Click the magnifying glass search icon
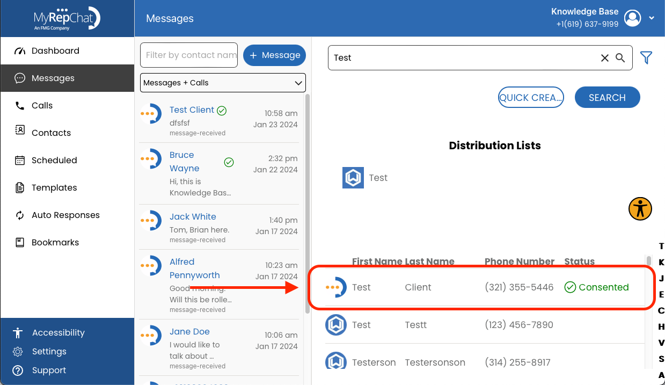 point(620,58)
